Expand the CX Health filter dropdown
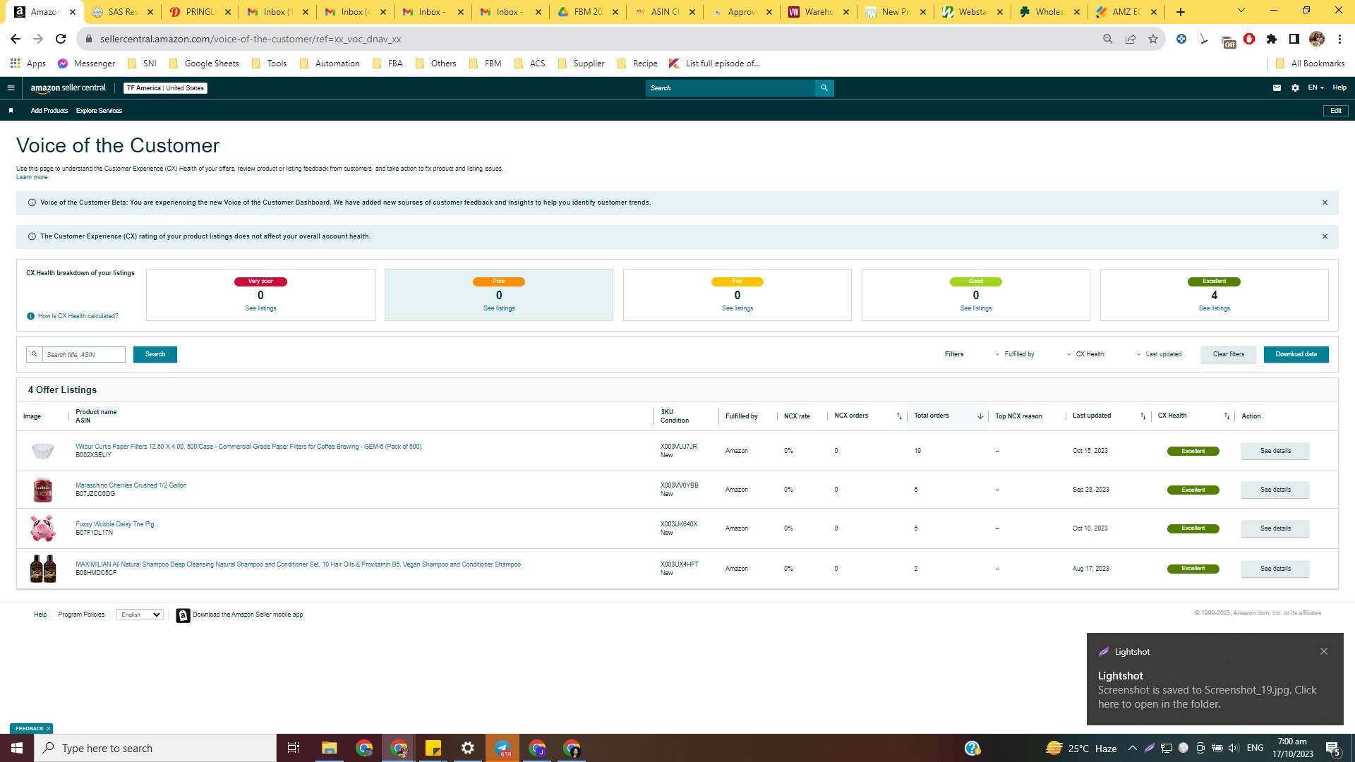The width and height of the screenshot is (1355, 762). pos(1085,355)
